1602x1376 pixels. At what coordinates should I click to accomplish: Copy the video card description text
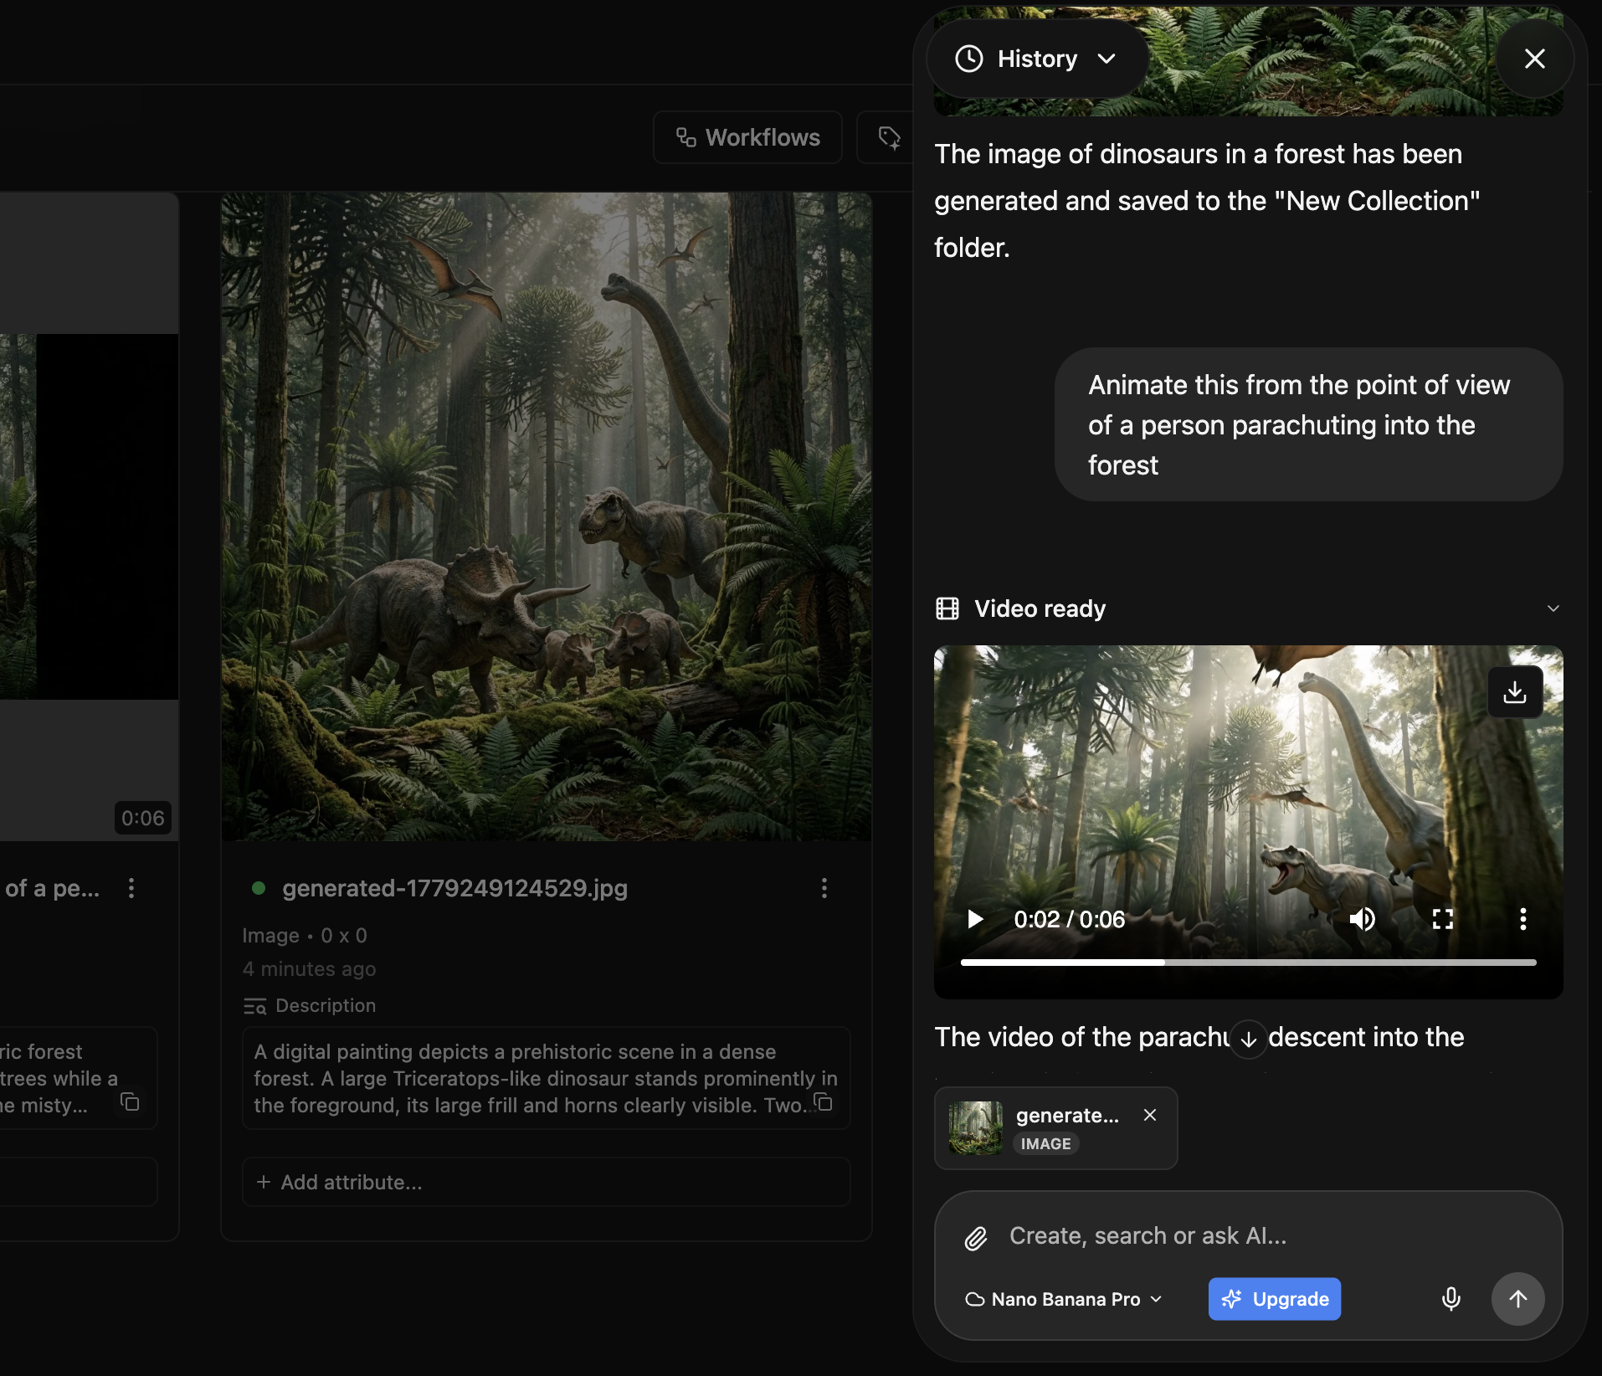130,1101
